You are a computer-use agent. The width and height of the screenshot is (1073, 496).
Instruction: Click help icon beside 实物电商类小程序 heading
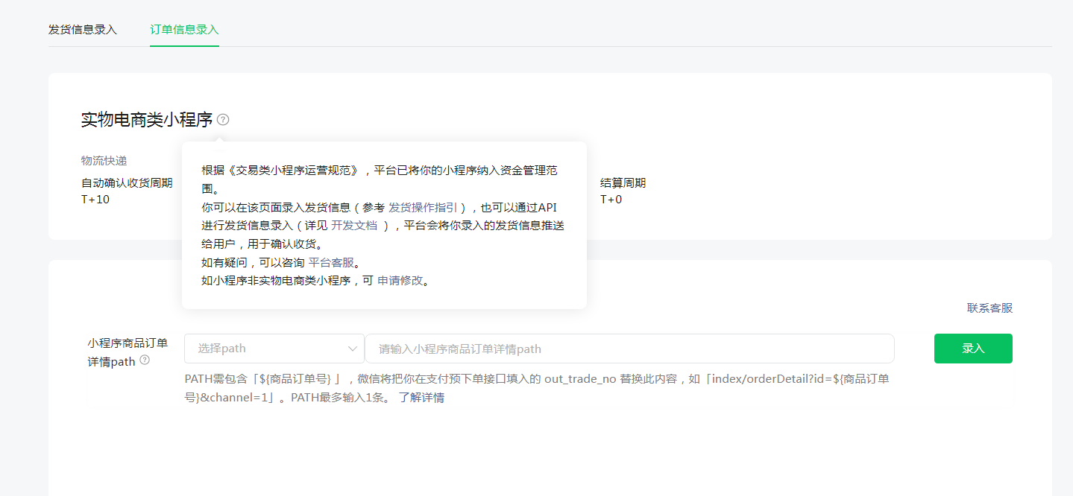[223, 119]
